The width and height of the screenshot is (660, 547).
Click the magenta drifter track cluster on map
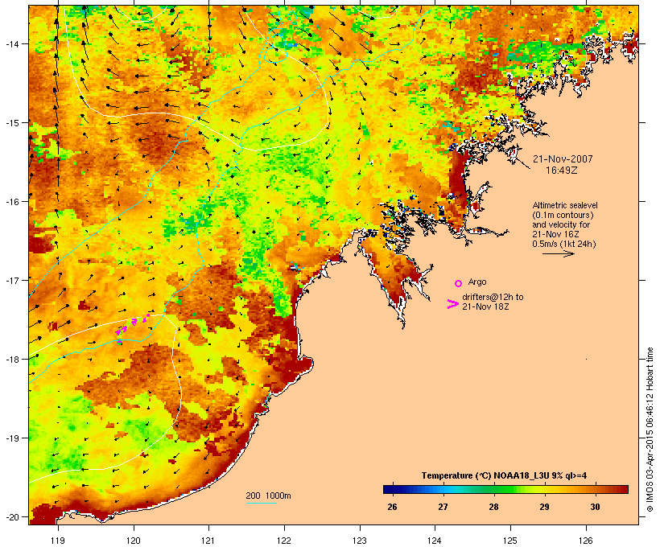click(132, 327)
